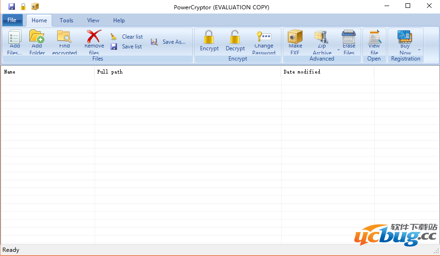Click the View file icon
Viewport: 440px width, 256px height.
(x=374, y=37)
